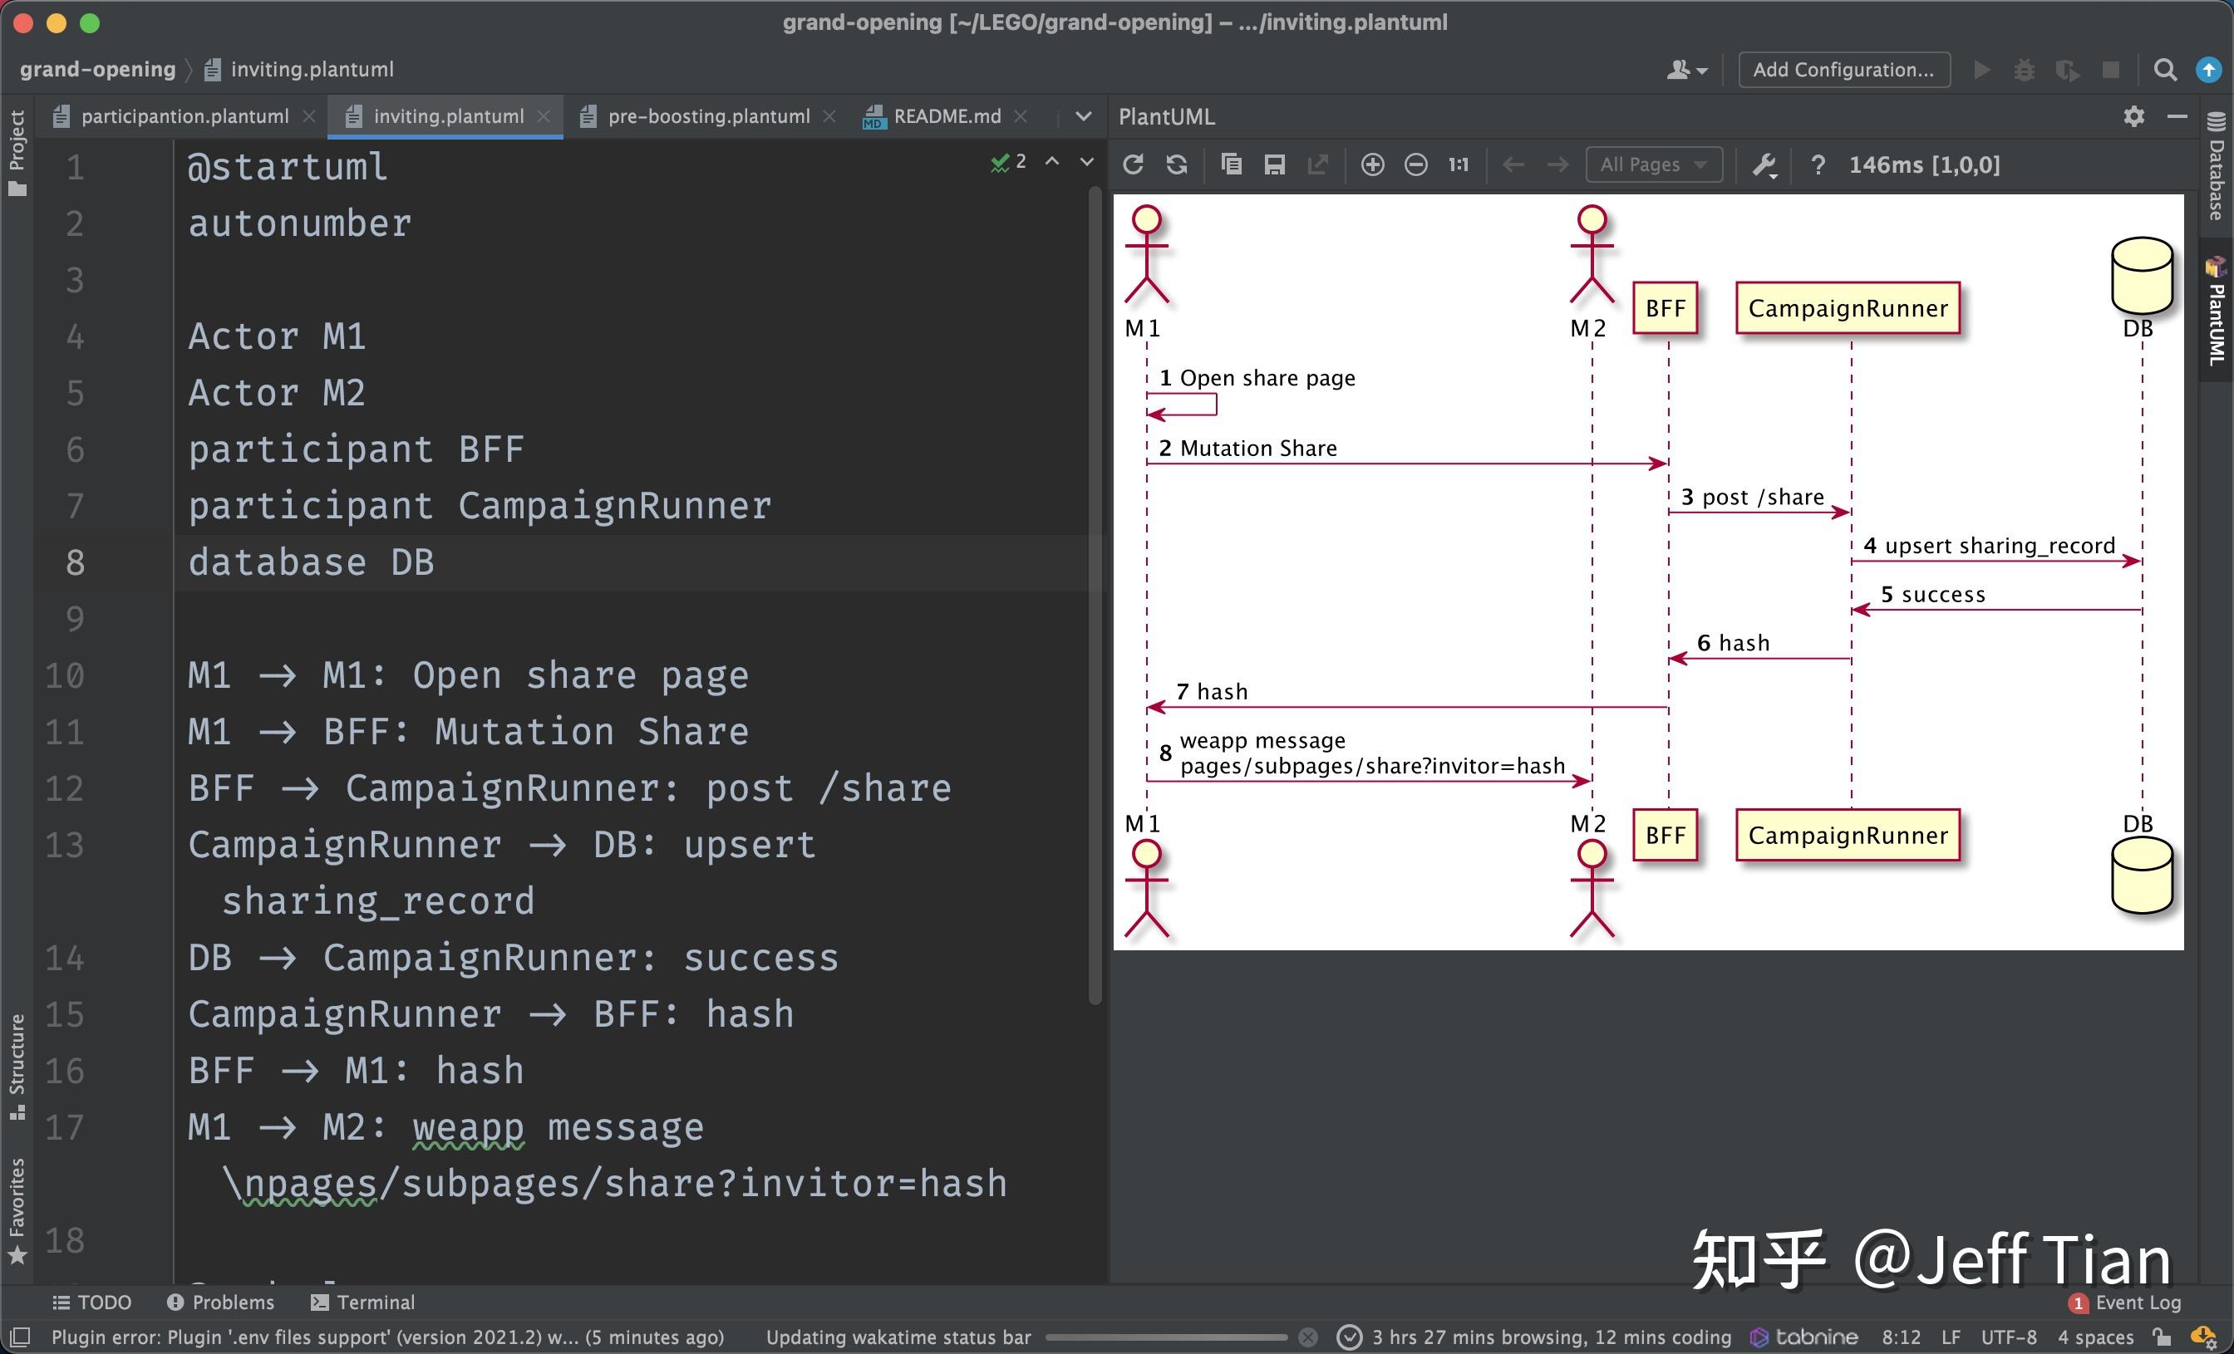Switch to README.md tab

946,116
